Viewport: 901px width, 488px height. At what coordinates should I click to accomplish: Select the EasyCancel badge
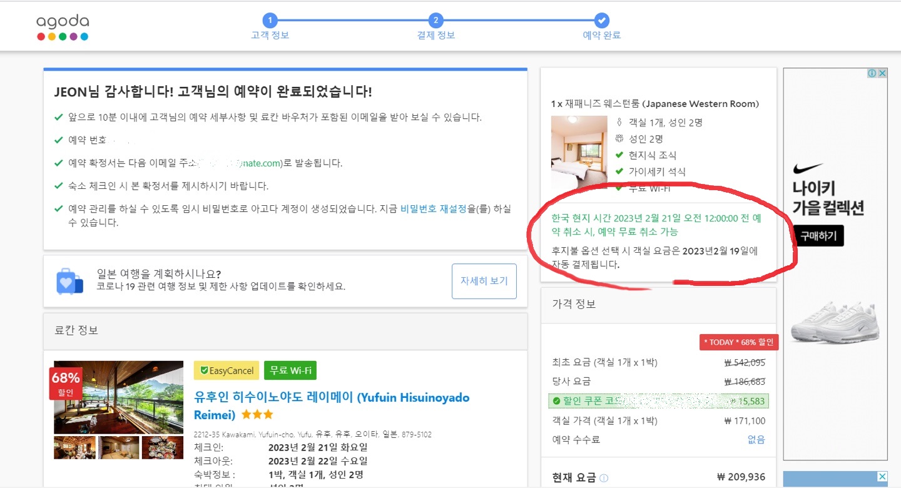pos(226,370)
